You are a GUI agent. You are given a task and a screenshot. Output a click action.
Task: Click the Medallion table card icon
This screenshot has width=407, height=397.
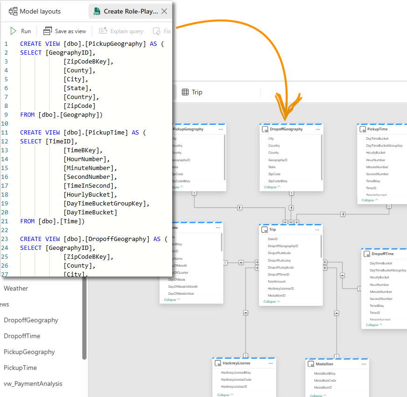(311, 364)
